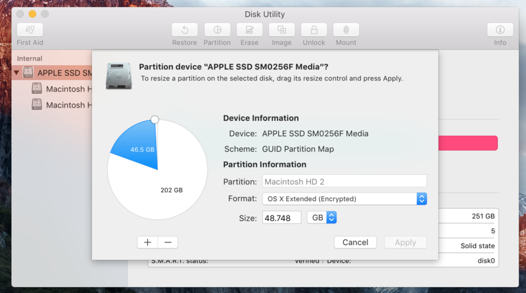The width and height of the screenshot is (526, 293).
Task: Click the "Solid state" type value
Action: pyautogui.click(x=477, y=246)
